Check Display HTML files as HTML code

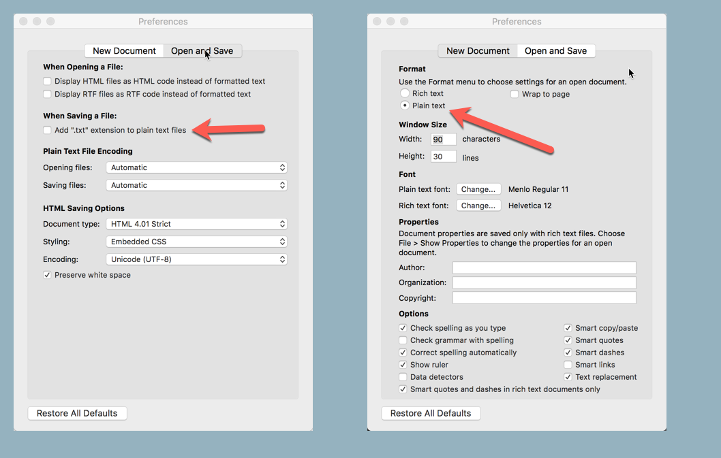[x=47, y=81]
